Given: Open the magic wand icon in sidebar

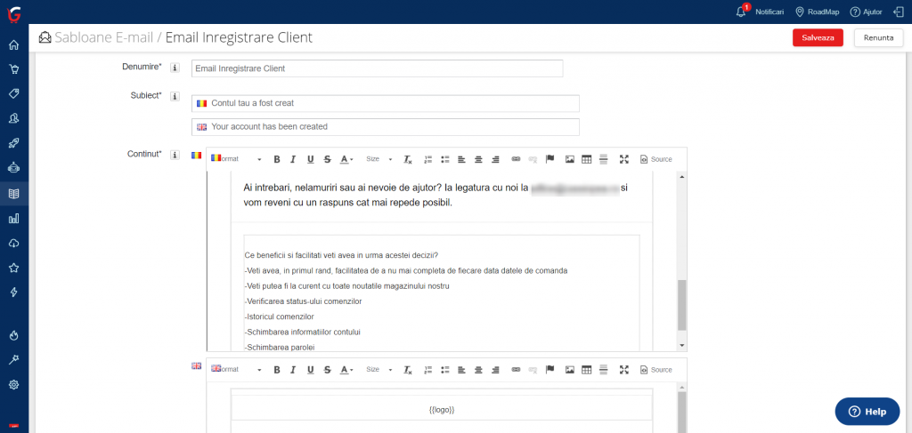Looking at the screenshot, I should click(14, 360).
